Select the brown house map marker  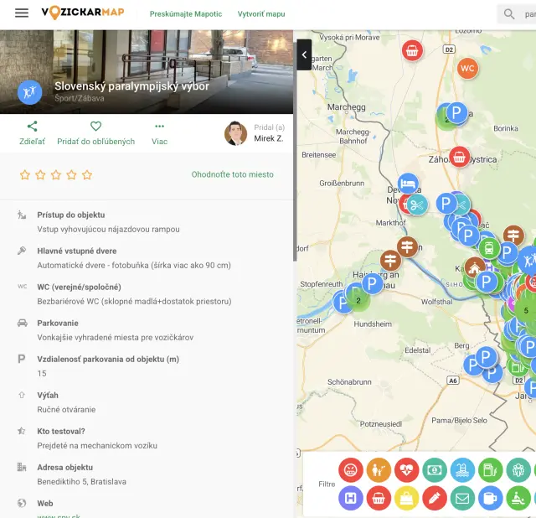(x=475, y=268)
